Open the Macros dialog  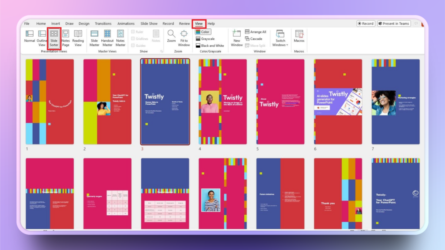pos(299,36)
